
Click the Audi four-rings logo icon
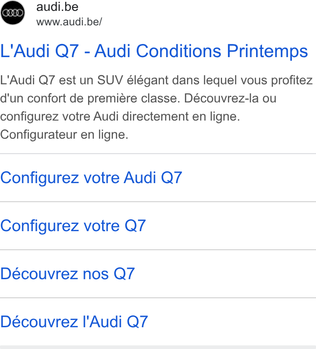coord(13,13)
